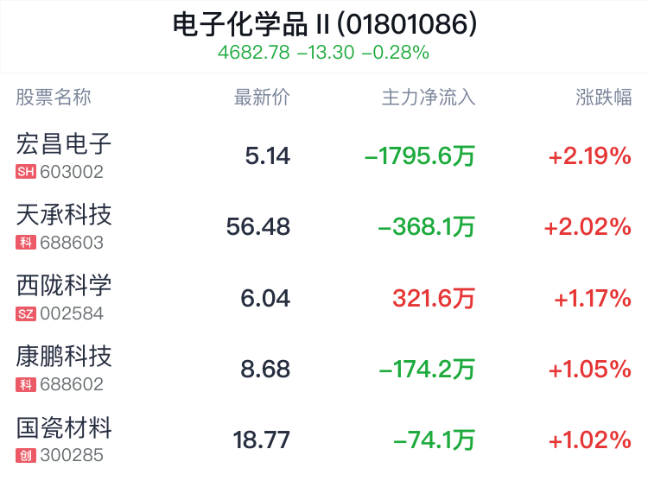Click the index value 4682.78
The height and width of the screenshot is (487, 648).
254,53
